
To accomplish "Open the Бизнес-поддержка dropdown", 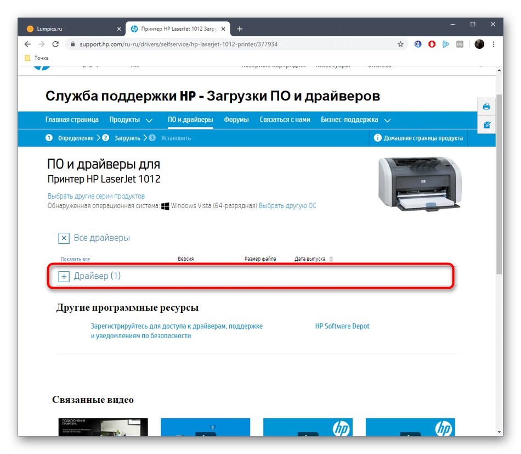I will pyautogui.click(x=351, y=120).
